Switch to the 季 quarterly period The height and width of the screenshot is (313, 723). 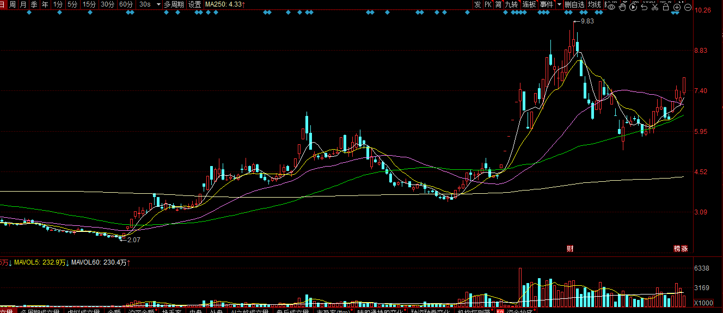34,4
